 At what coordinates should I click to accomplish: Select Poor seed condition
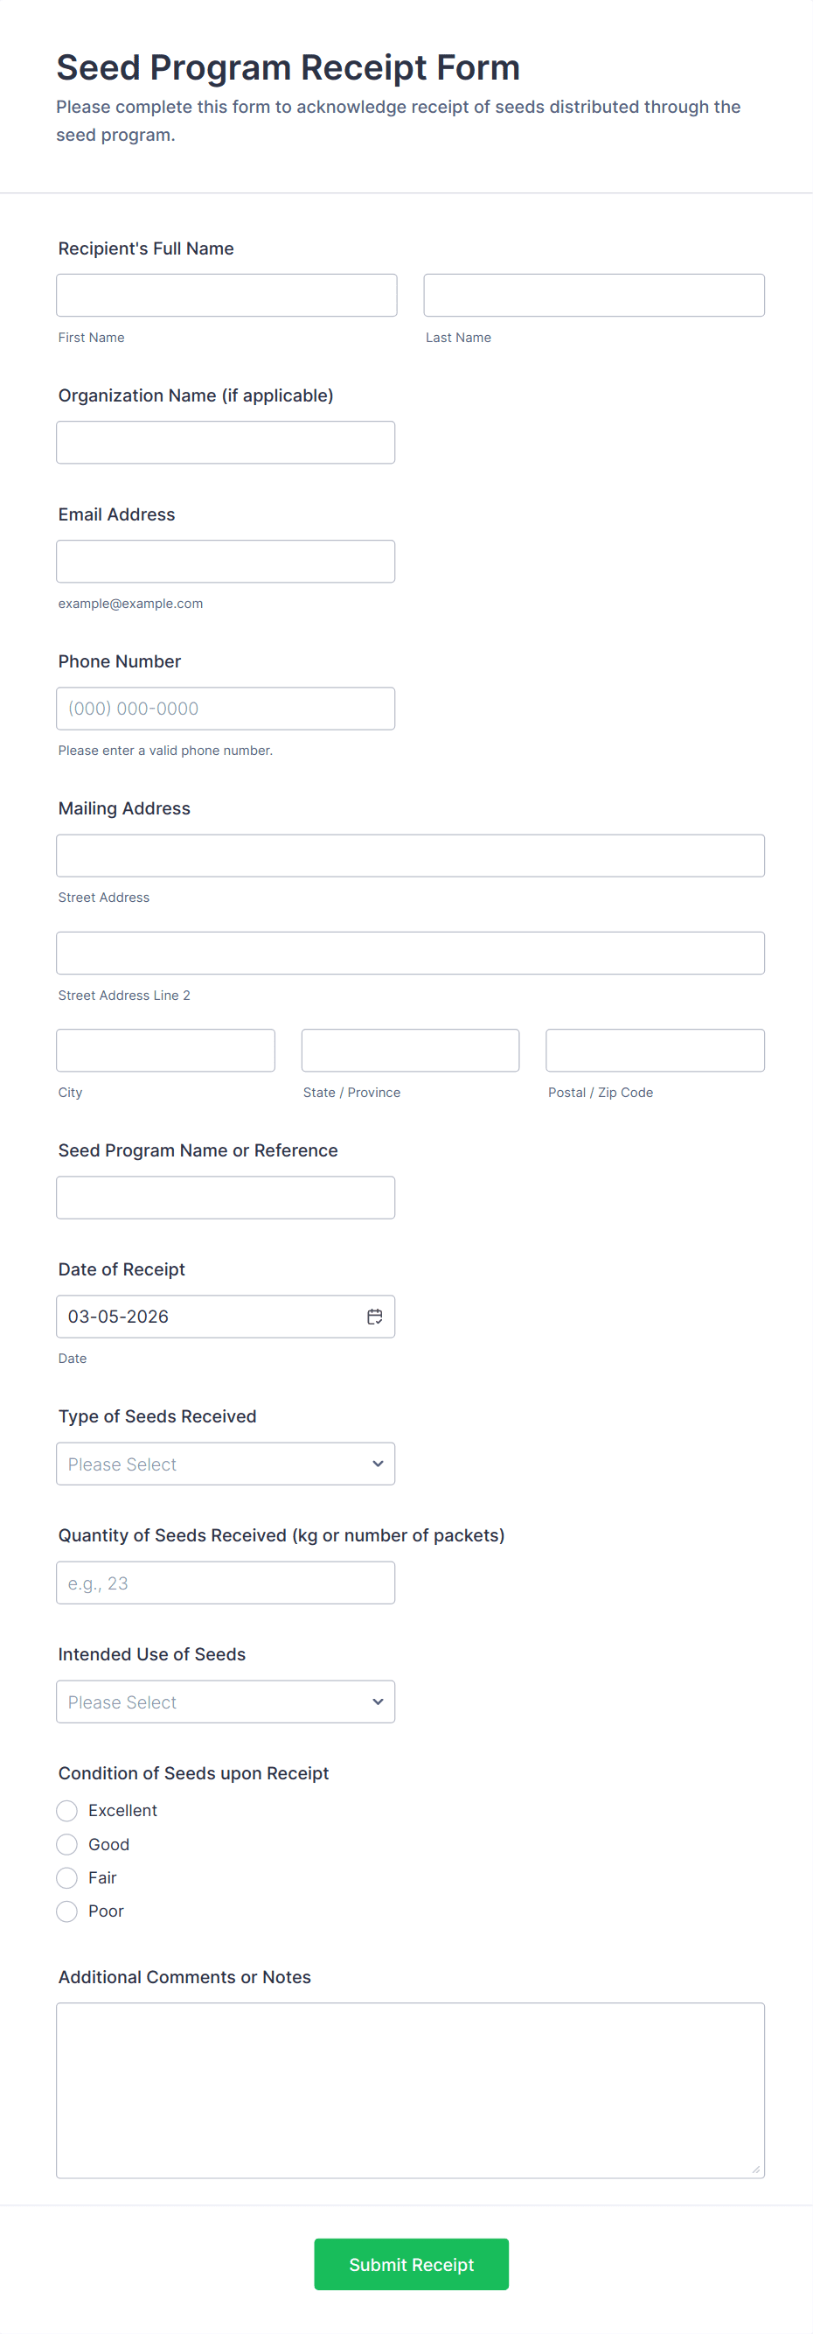67,1911
